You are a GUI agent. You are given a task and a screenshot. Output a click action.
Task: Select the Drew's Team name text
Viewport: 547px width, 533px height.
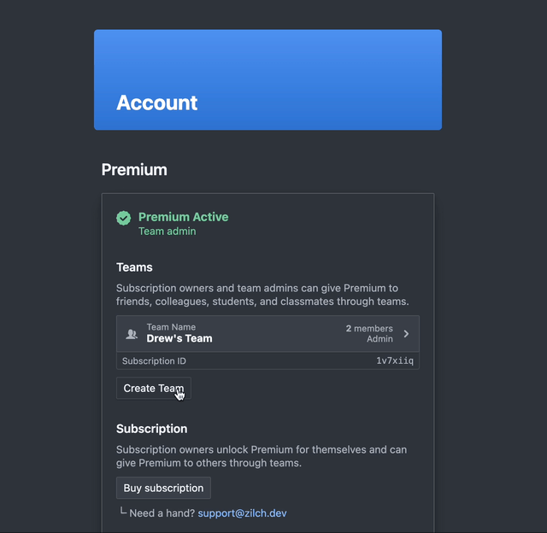[179, 338]
